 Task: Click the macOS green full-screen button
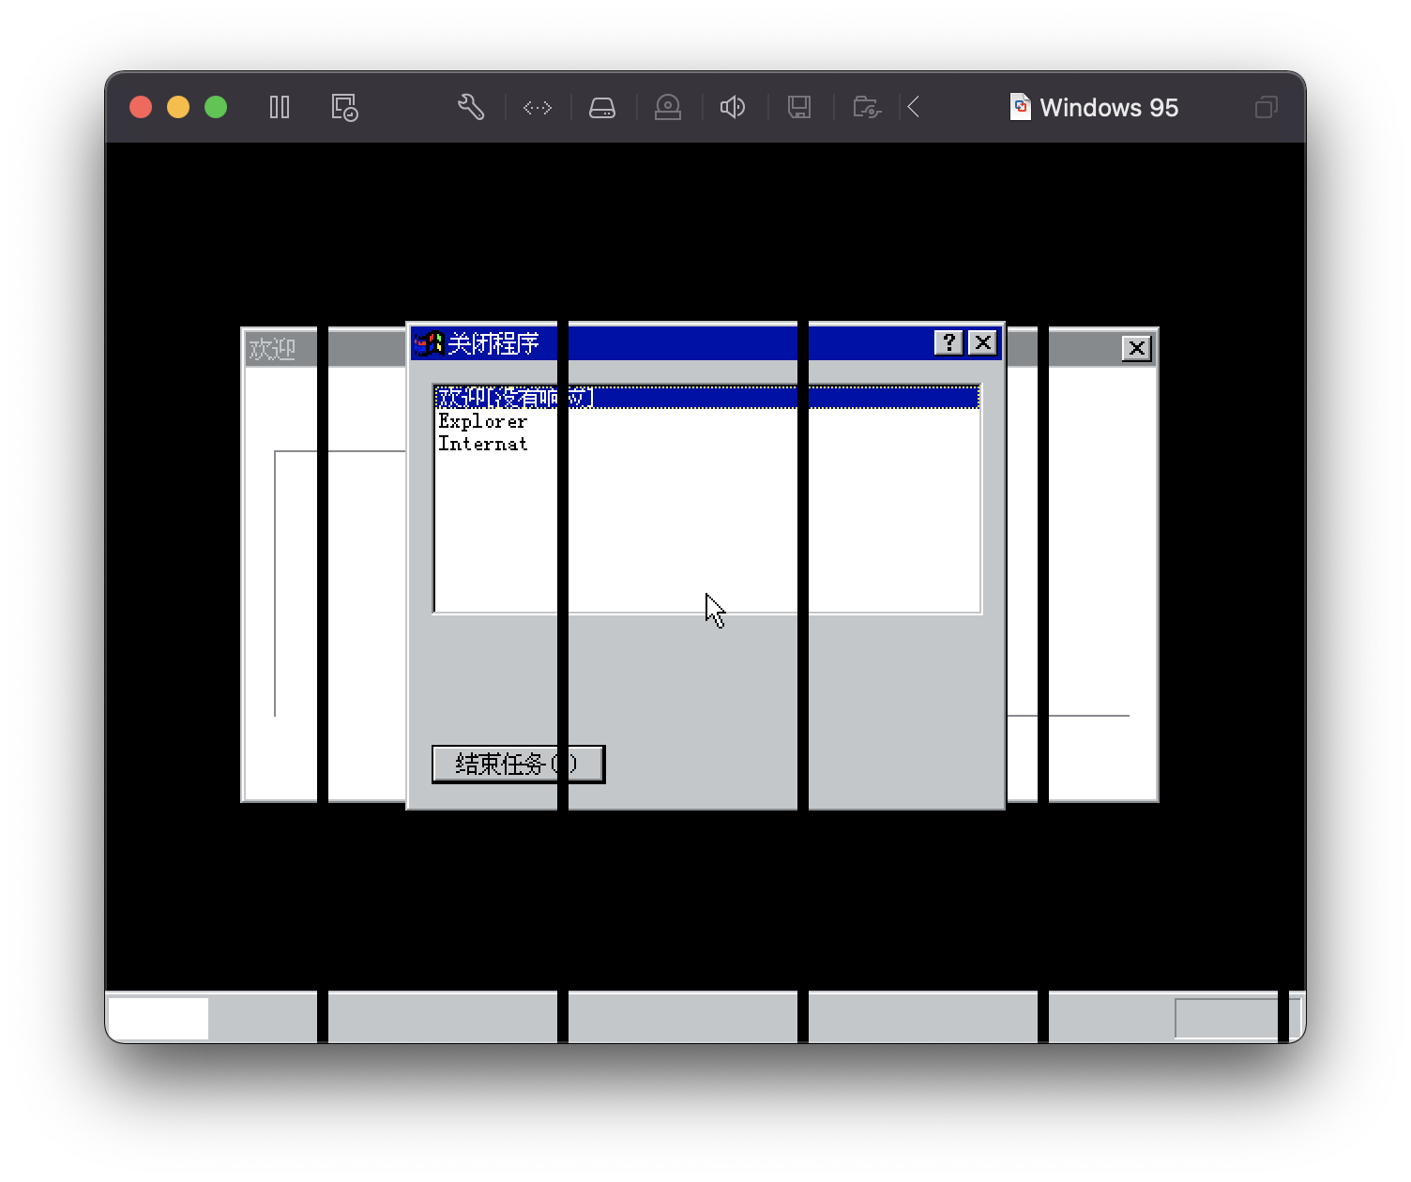tap(216, 107)
